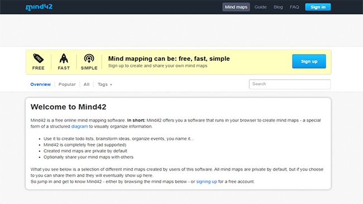Click the Sign in button
The image size is (363, 204).
click(x=318, y=7)
